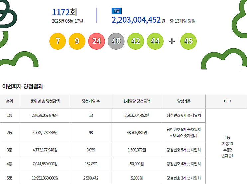
Task: Click the 5등 rank cell
Action: (x=9, y=178)
